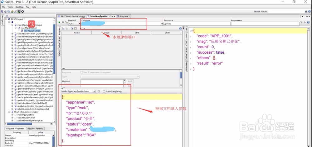Open the Method POST dropdown
The image size is (312, 147).
point(74,24)
